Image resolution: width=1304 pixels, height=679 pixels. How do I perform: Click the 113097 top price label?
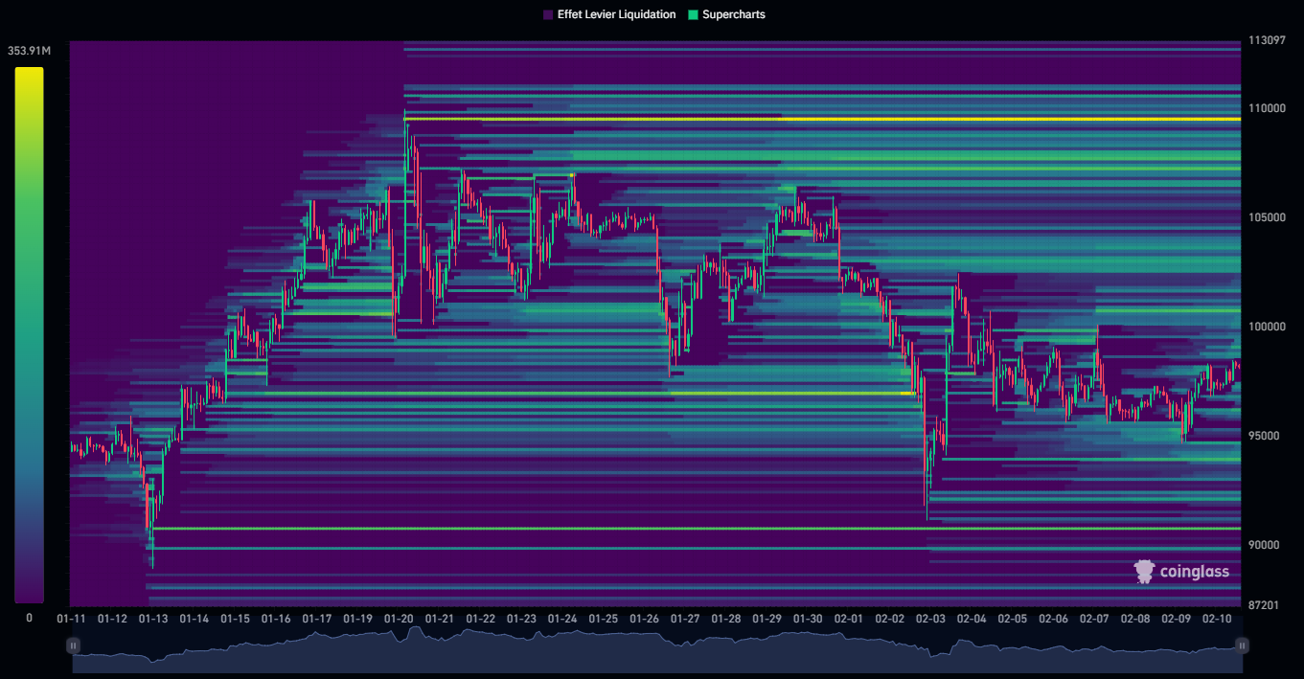coord(1267,41)
